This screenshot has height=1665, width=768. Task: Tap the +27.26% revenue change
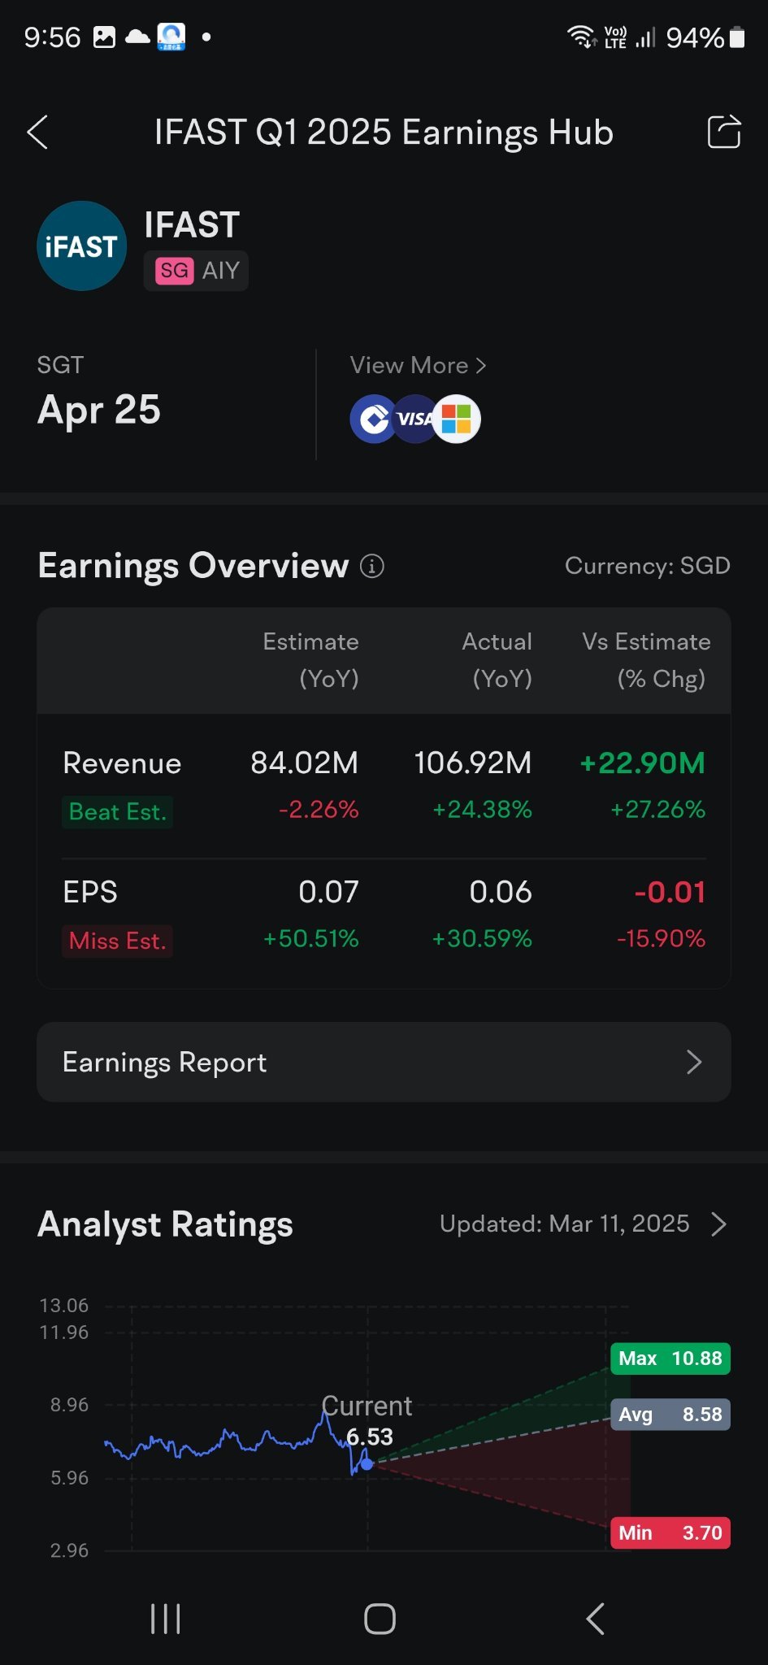pos(657,810)
